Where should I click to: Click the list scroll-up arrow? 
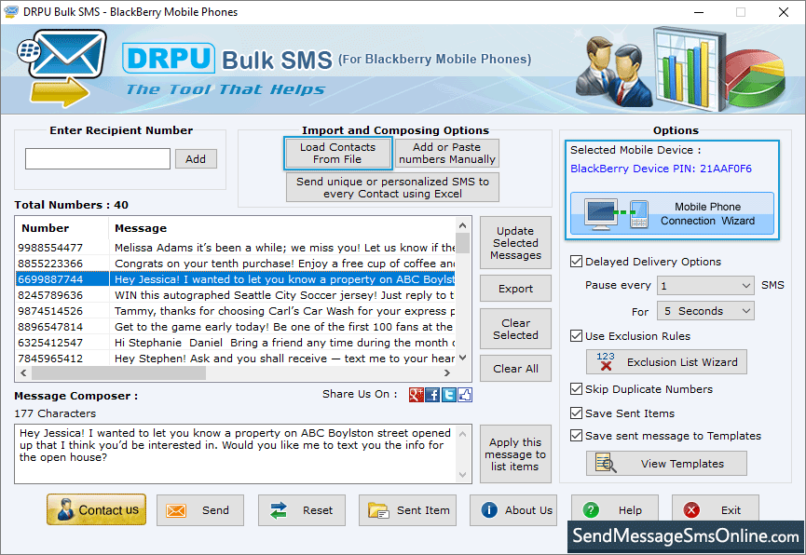[x=463, y=225]
